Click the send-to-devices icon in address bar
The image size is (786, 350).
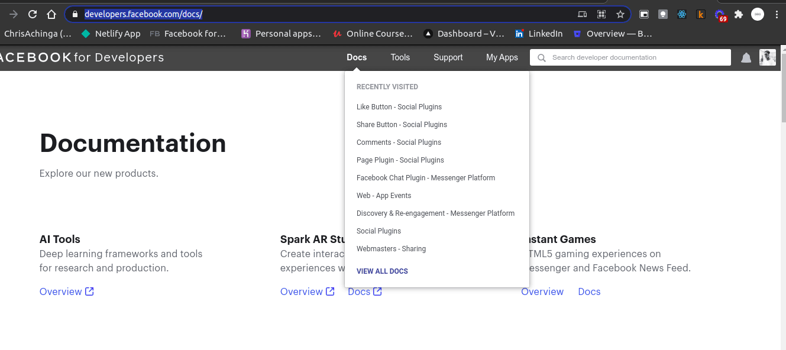pos(583,14)
